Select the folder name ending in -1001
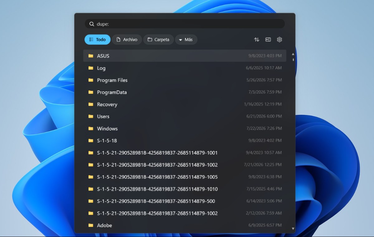The height and width of the screenshot is (237, 374). (x=157, y=153)
